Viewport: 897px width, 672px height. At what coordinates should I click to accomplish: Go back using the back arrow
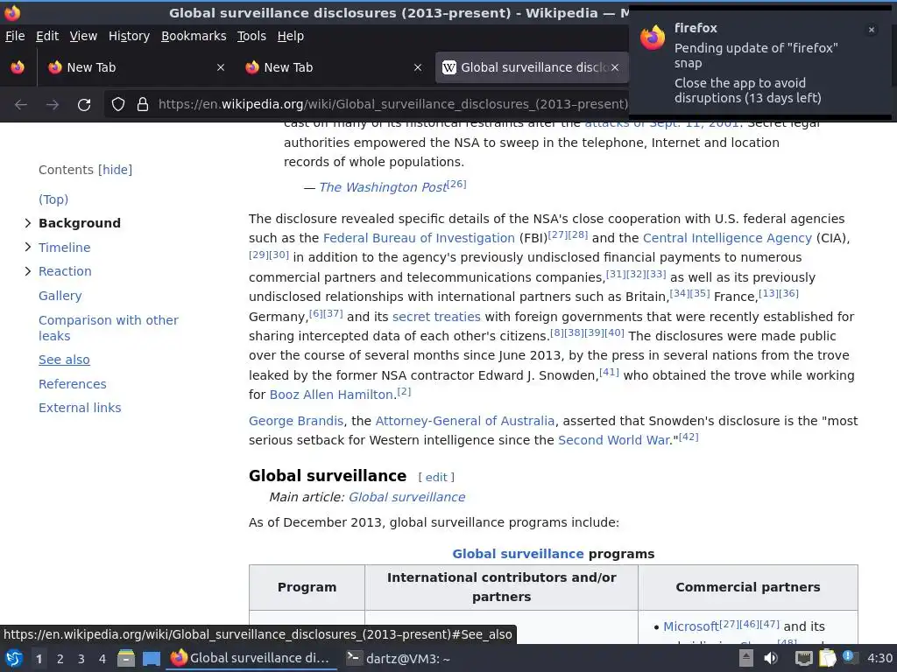click(x=21, y=105)
